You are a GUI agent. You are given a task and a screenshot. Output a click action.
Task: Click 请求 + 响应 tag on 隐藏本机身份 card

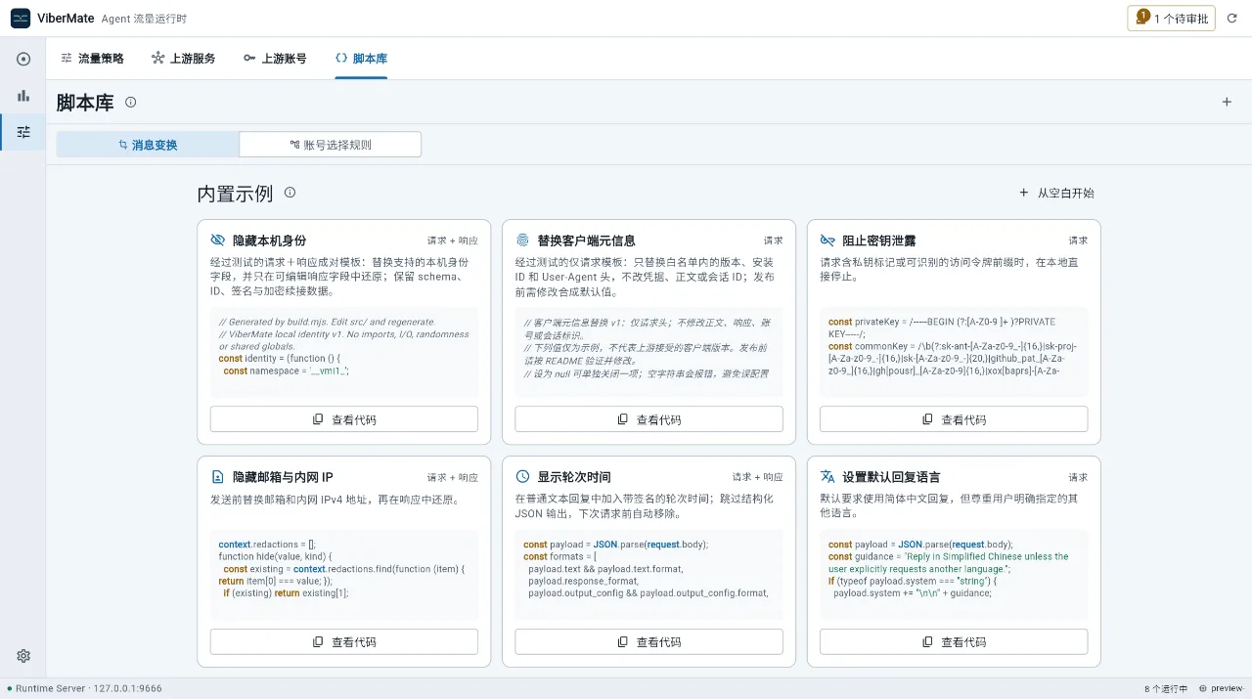coord(453,240)
